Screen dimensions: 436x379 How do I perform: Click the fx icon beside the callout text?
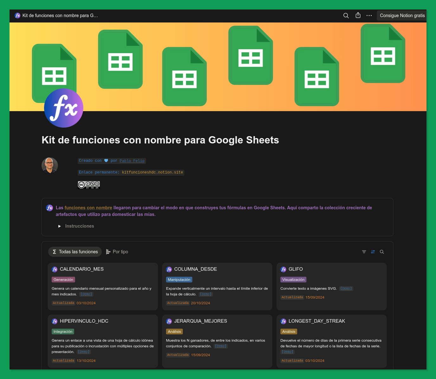click(49, 208)
